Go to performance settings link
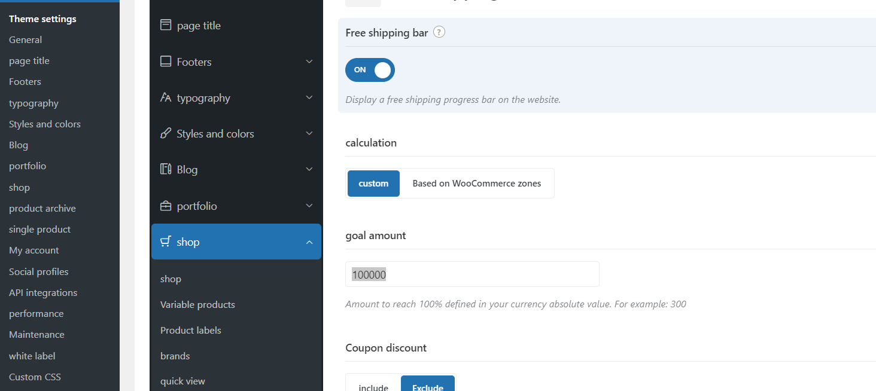Viewport: 876px width, 391px height. click(36, 313)
